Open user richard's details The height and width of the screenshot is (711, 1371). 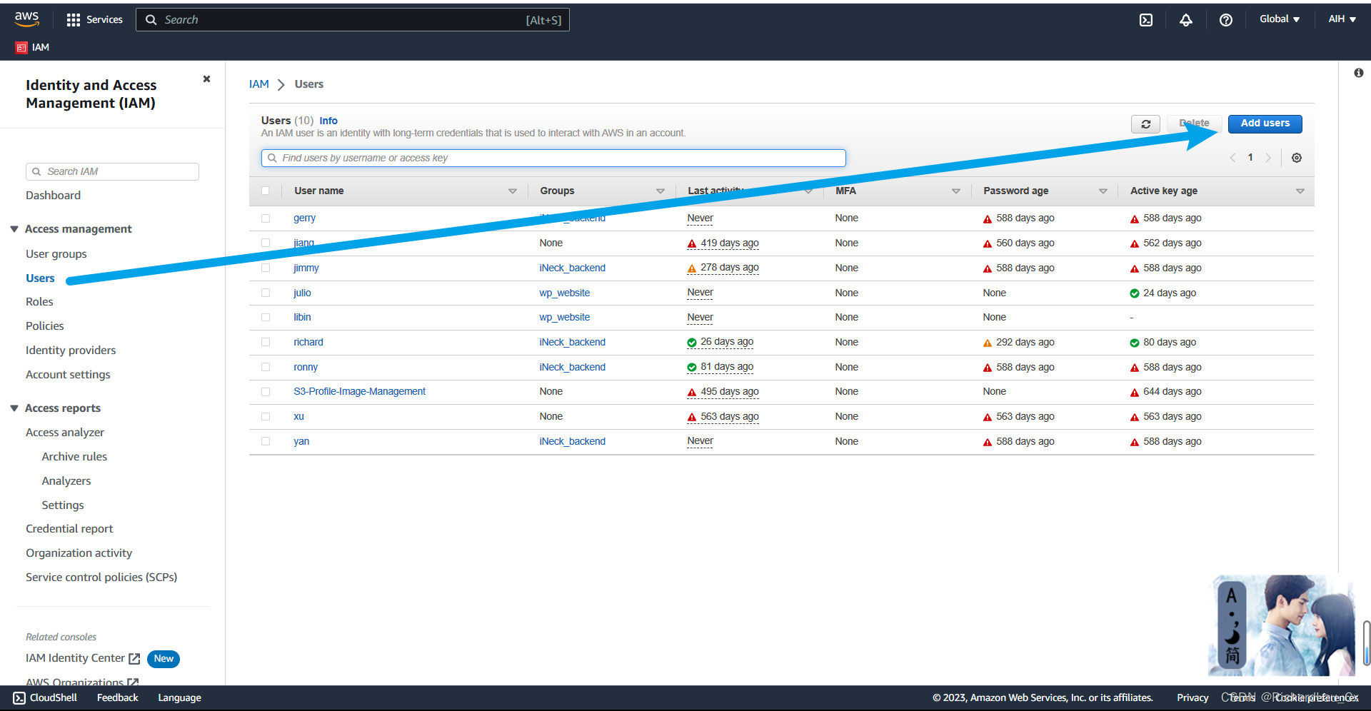tap(308, 342)
